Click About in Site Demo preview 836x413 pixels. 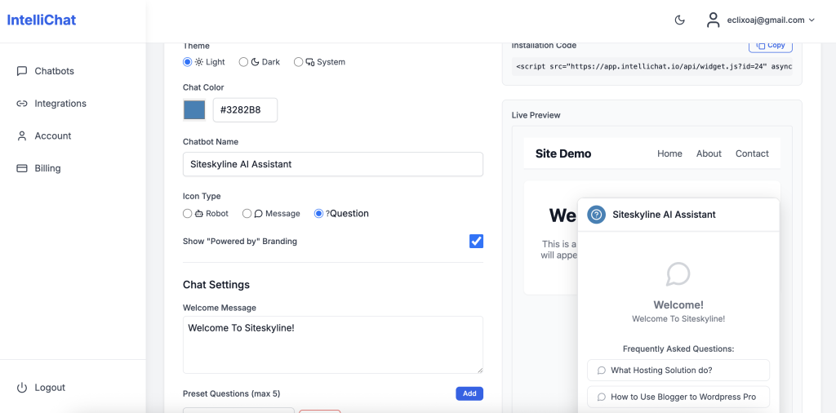click(709, 153)
